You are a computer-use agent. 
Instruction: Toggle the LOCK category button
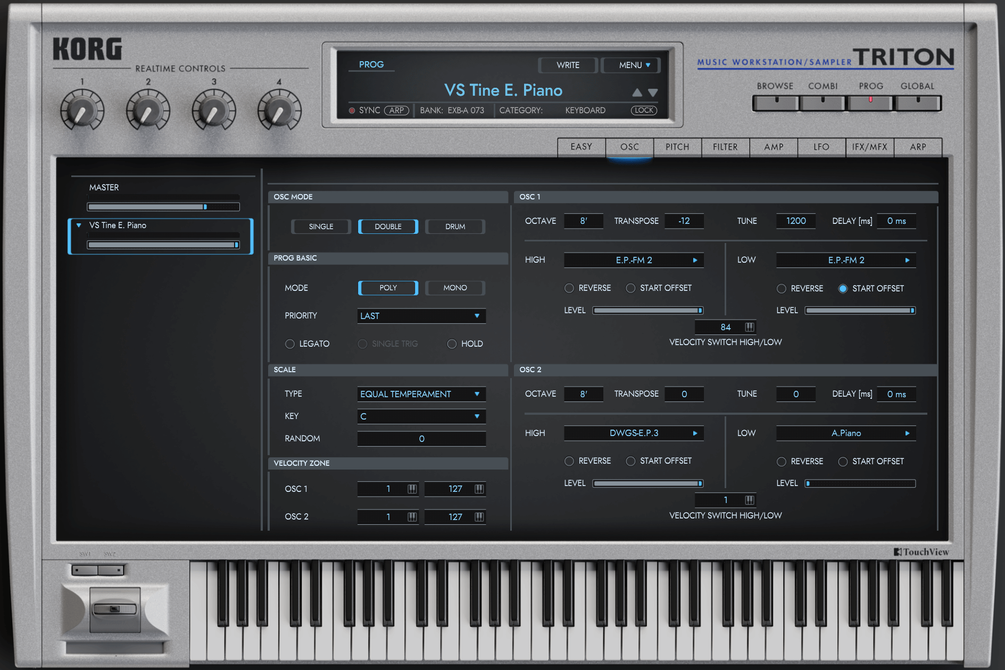[x=644, y=111]
